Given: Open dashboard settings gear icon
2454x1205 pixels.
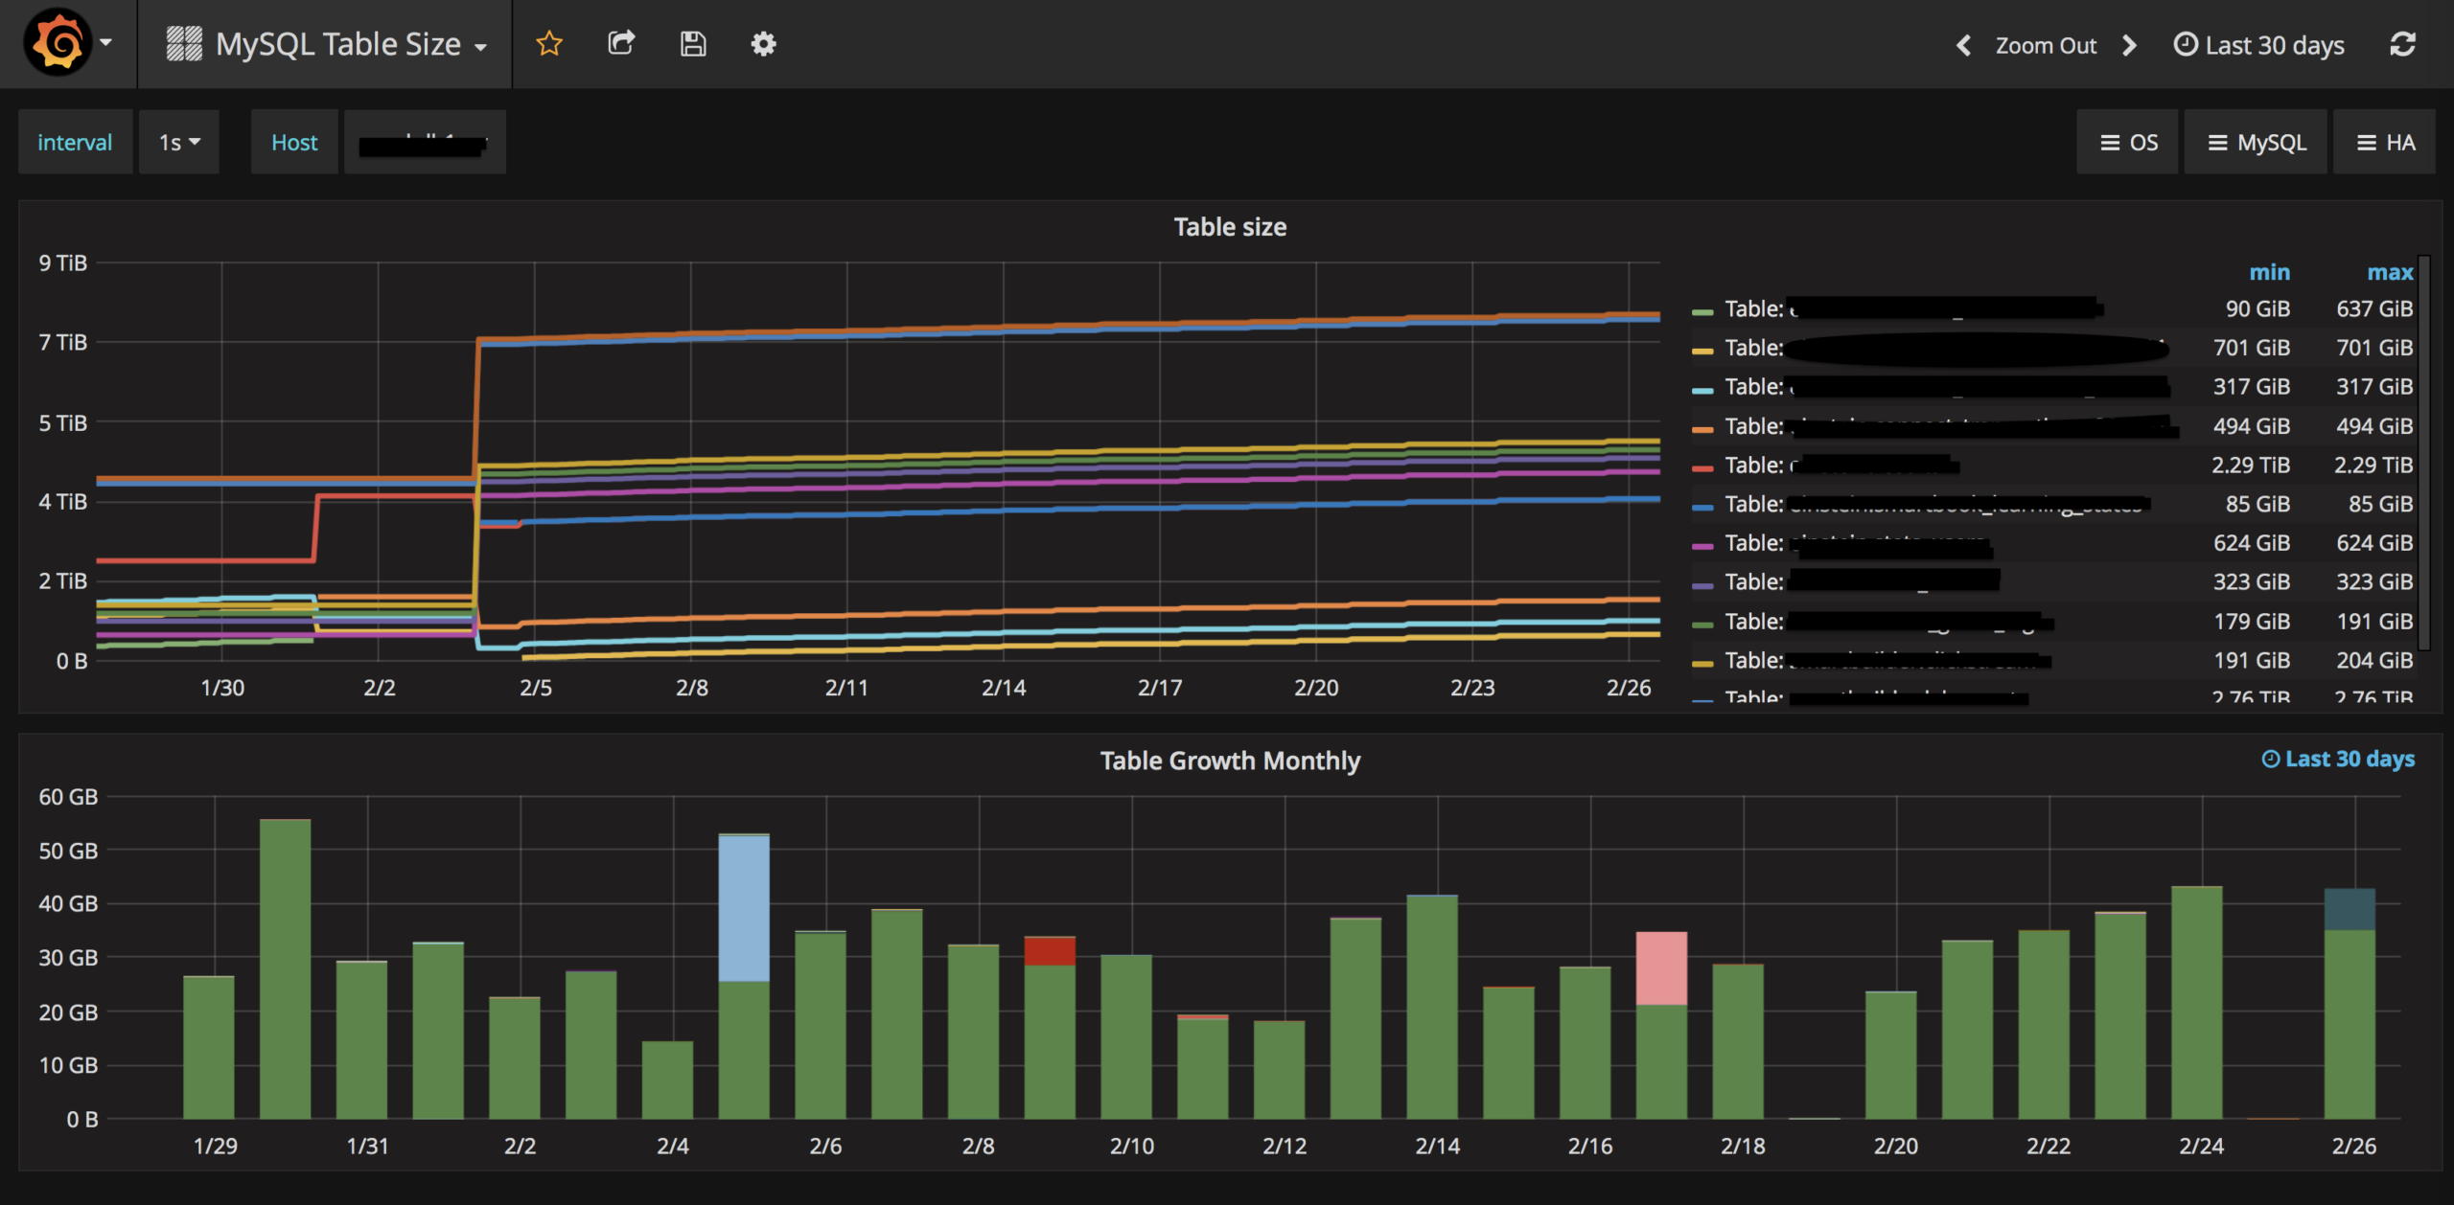Looking at the screenshot, I should coord(763,43).
